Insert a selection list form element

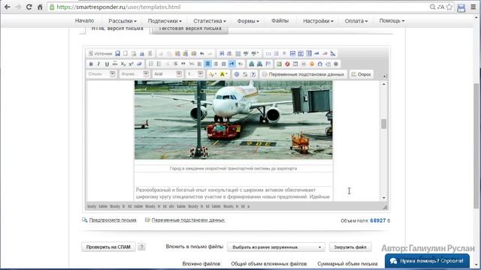point(309,53)
